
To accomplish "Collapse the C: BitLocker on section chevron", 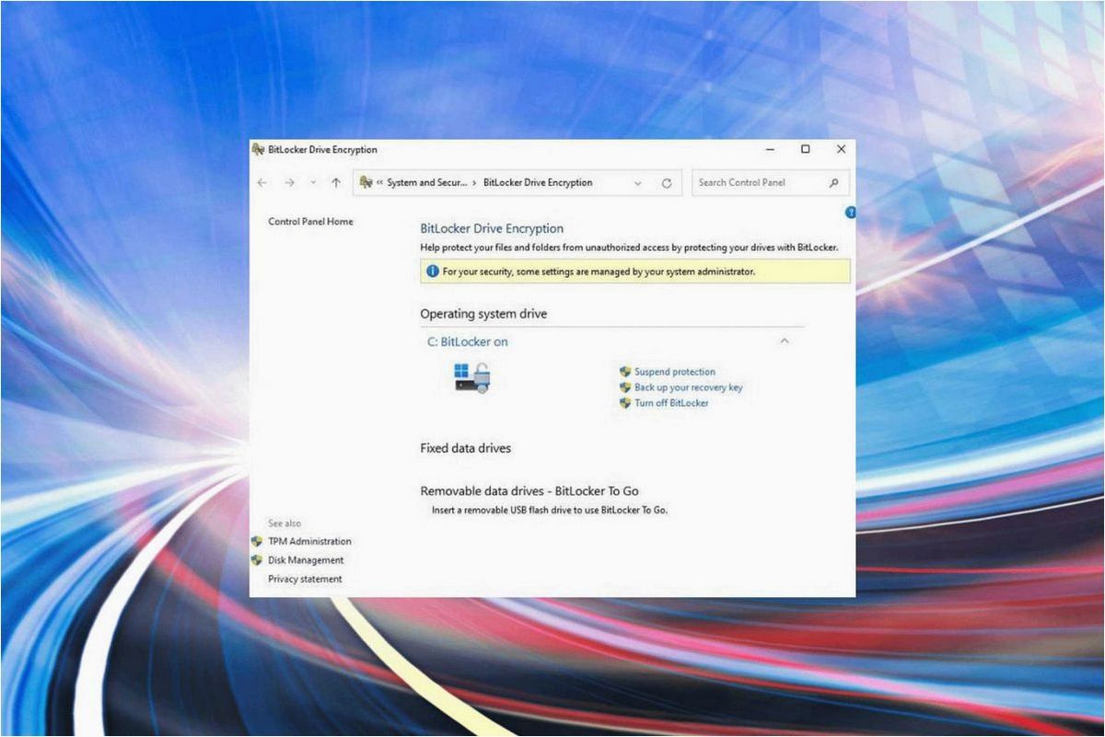I will tap(785, 341).
